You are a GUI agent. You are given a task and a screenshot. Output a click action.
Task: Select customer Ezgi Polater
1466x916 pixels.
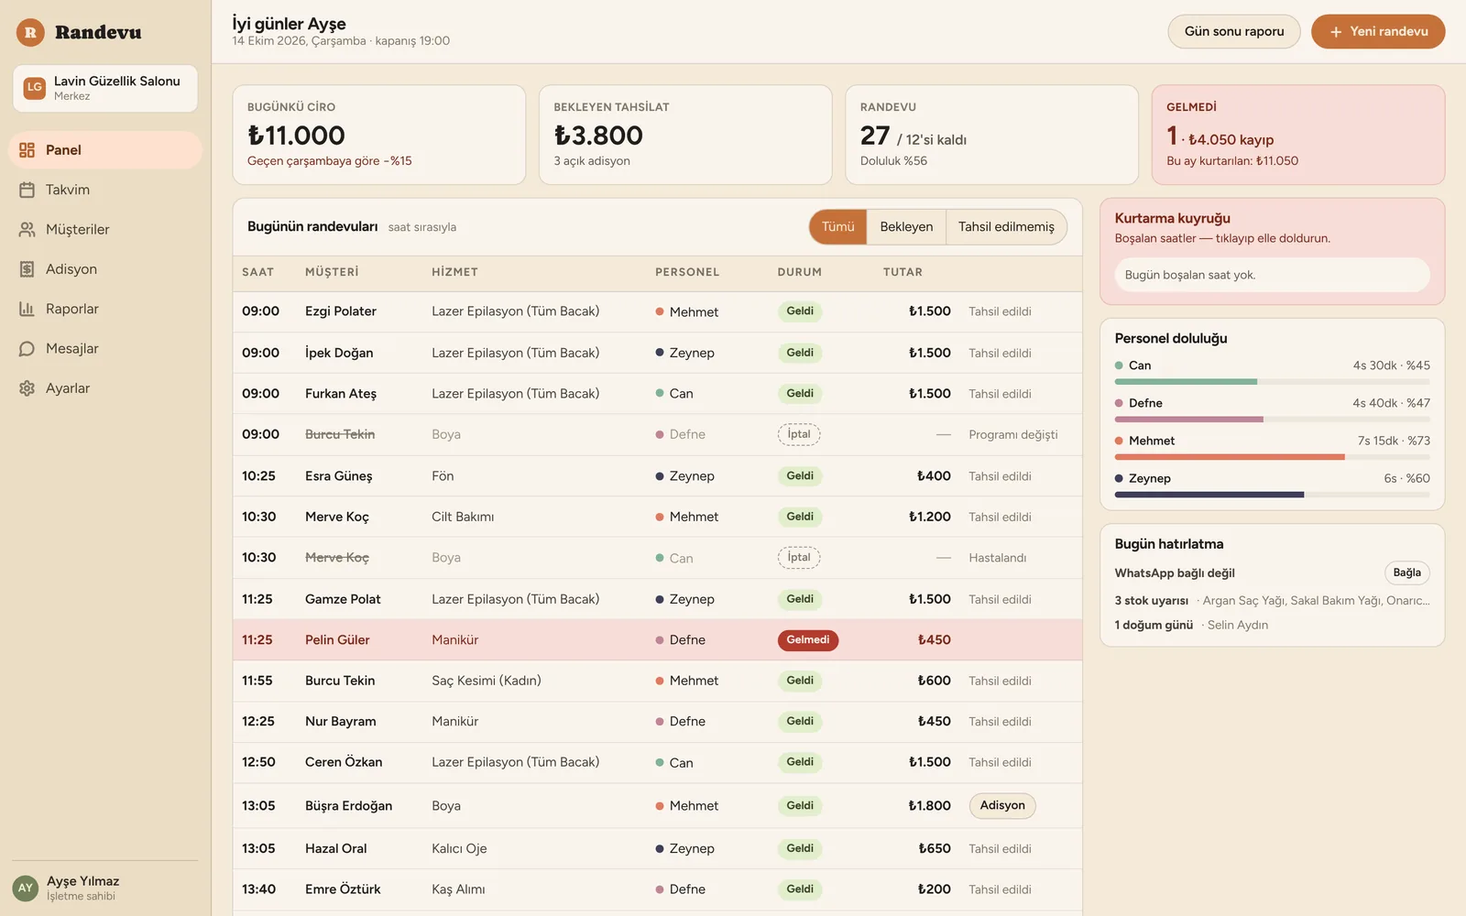[x=341, y=311]
